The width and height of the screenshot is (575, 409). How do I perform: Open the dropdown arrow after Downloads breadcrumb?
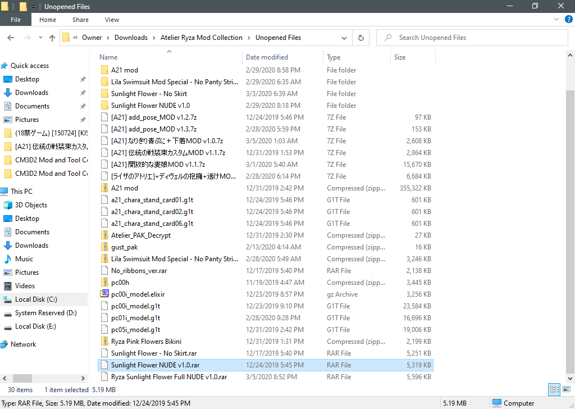(154, 38)
